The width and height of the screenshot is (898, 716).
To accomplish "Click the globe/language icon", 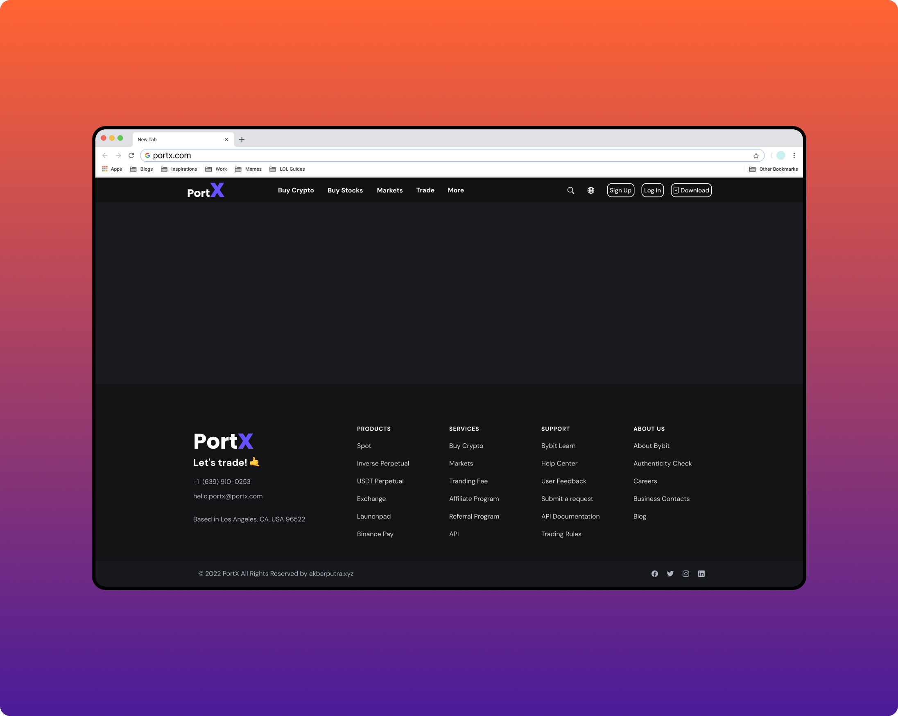I will click(591, 190).
